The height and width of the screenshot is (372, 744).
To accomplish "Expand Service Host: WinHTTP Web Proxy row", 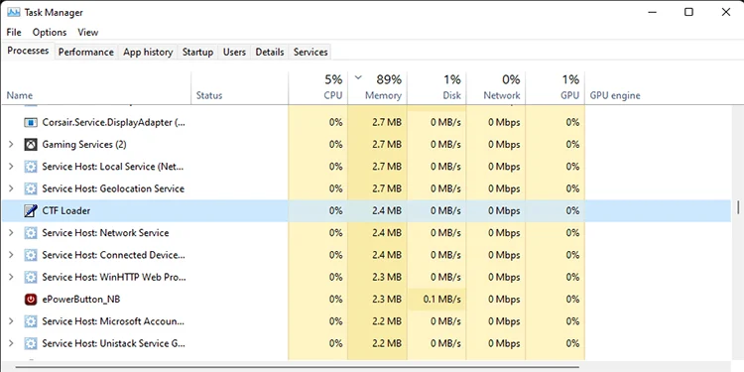I will tap(11, 277).
